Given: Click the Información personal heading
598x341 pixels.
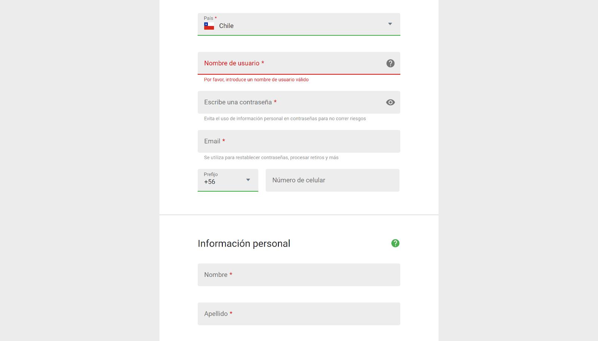Looking at the screenshot, I should (x=244, y=244).
